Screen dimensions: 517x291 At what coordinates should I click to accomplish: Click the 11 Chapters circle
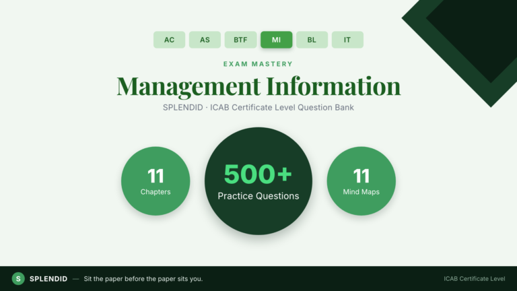156,181
